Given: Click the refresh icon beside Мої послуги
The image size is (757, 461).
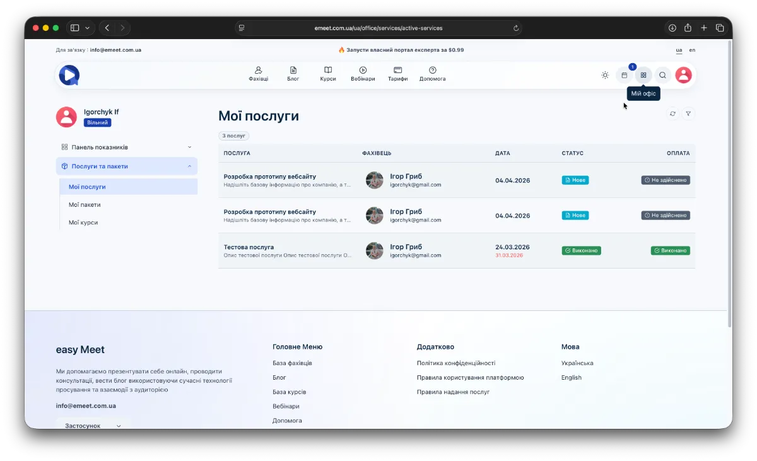Looking at the screenshot, I should point(672,114).
